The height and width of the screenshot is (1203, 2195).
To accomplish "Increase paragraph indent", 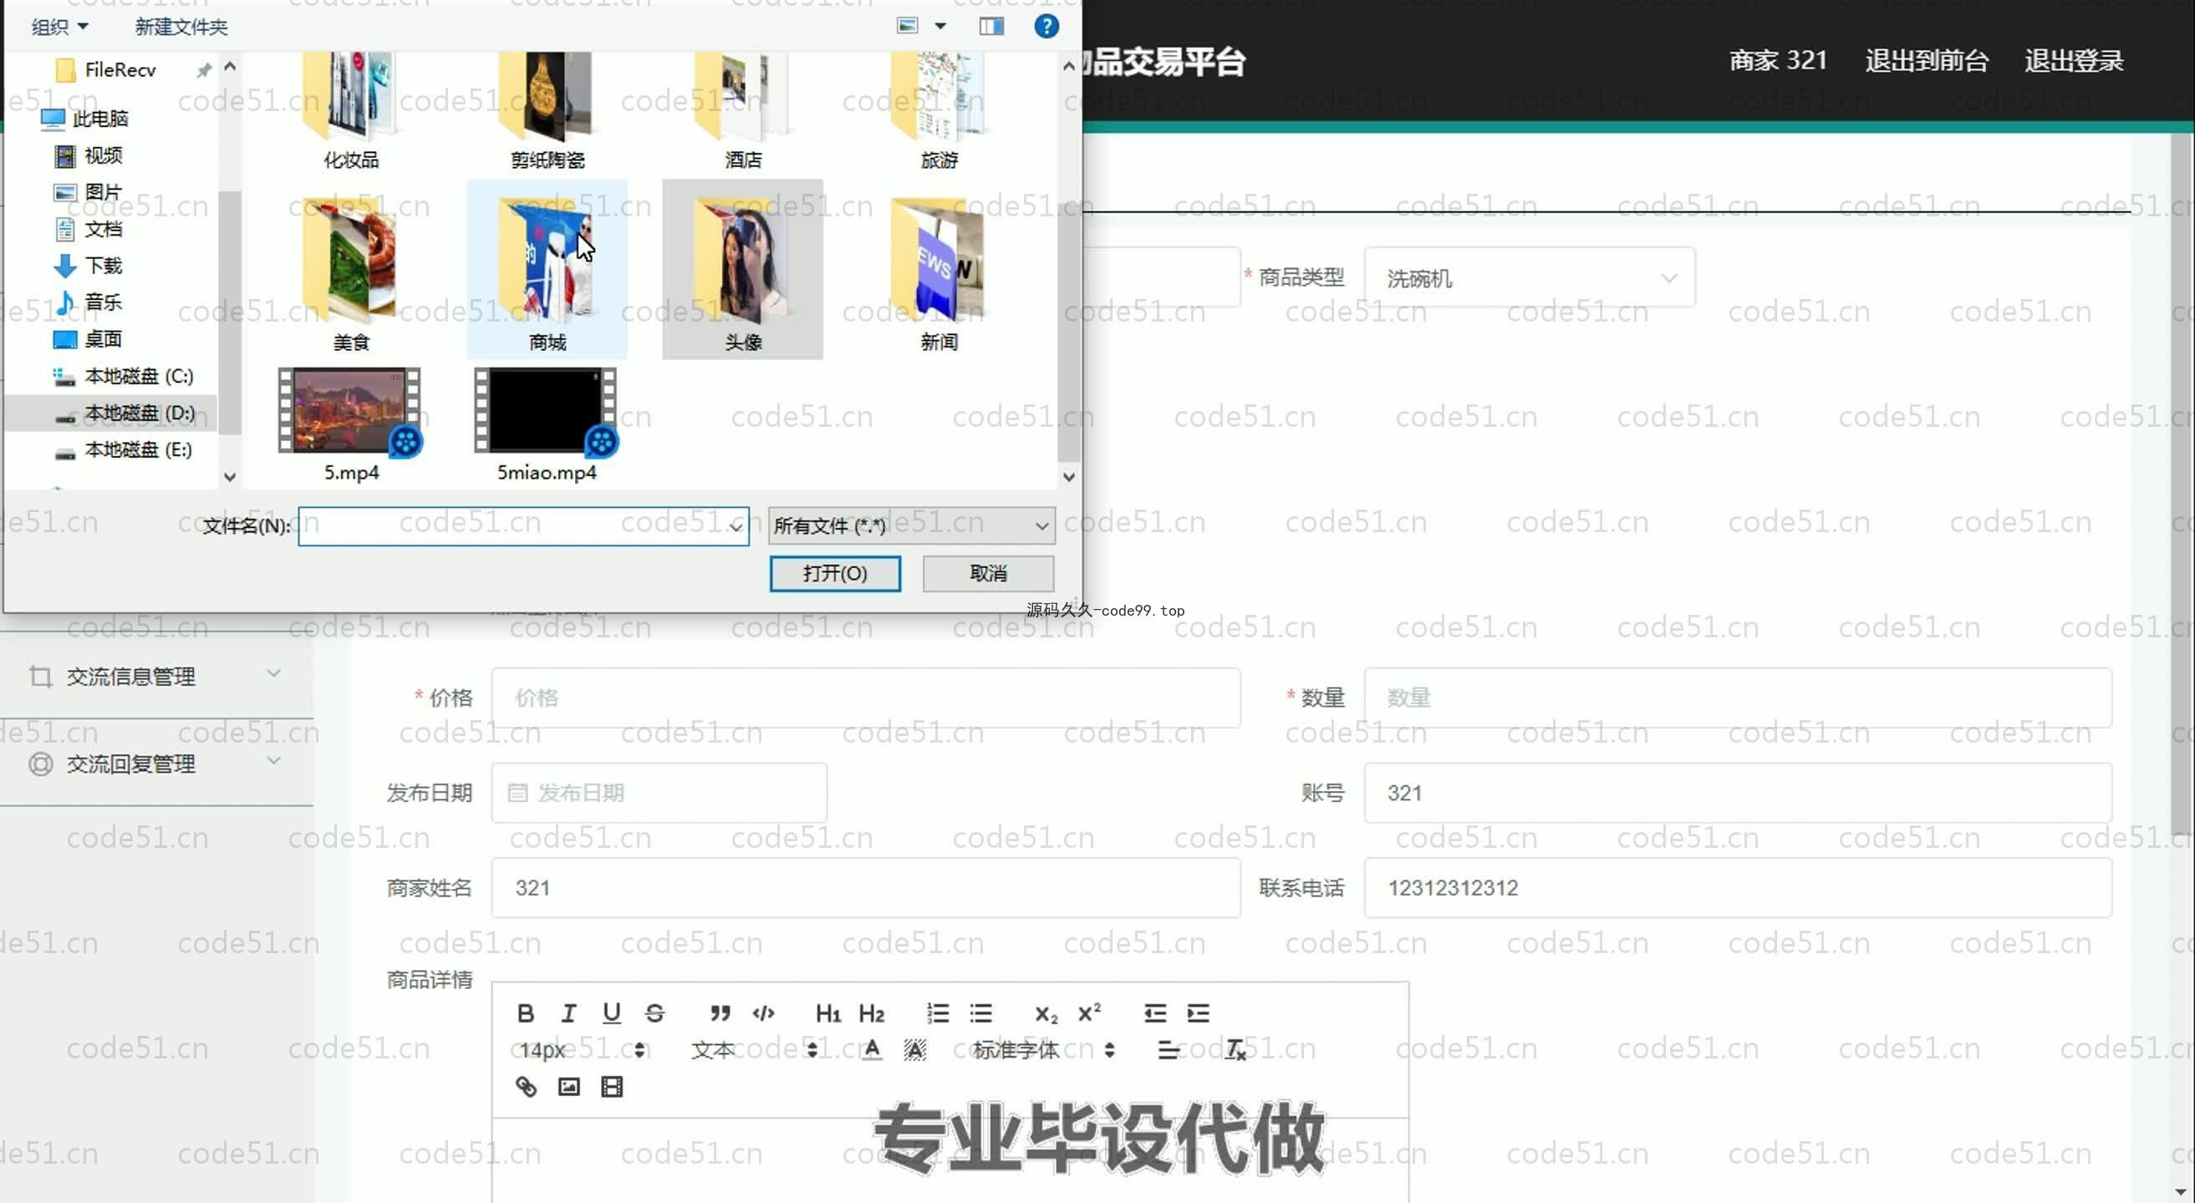I will [x=1198, y=1013].
